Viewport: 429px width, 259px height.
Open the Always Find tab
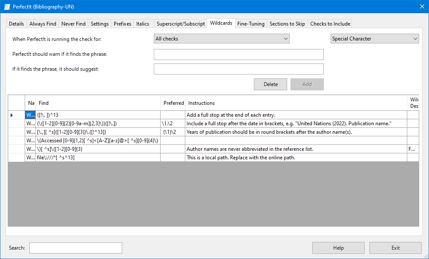[43, 24]
